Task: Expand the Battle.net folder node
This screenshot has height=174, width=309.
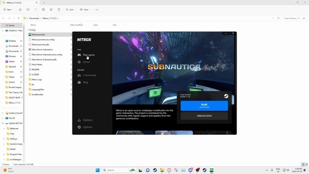Action: pyautogui.click(x=4, y=129)
